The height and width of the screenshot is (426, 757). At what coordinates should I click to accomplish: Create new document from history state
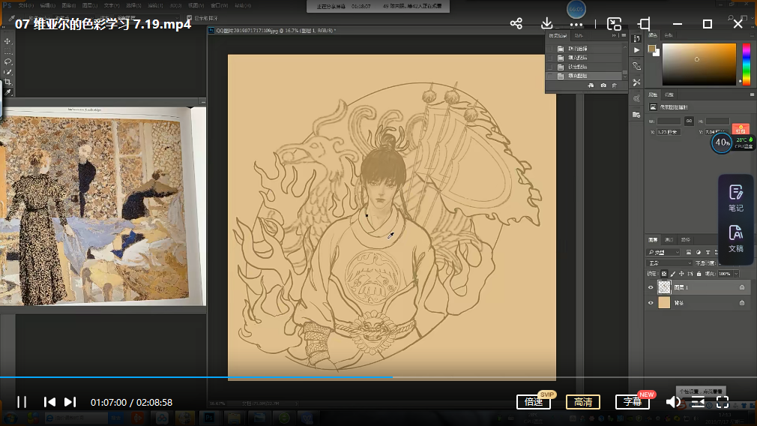(591, 85)
